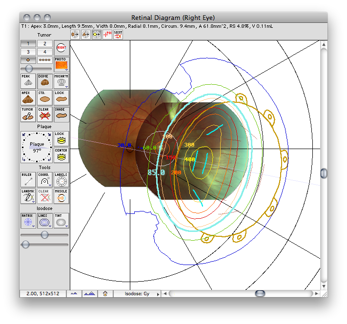Click the 85.0 isodose label

click(x=156, y=172)
